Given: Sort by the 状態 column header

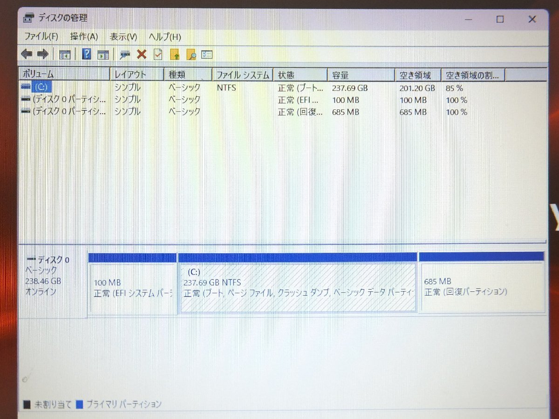Looking at the screenshot, I should tap(301, 74).
